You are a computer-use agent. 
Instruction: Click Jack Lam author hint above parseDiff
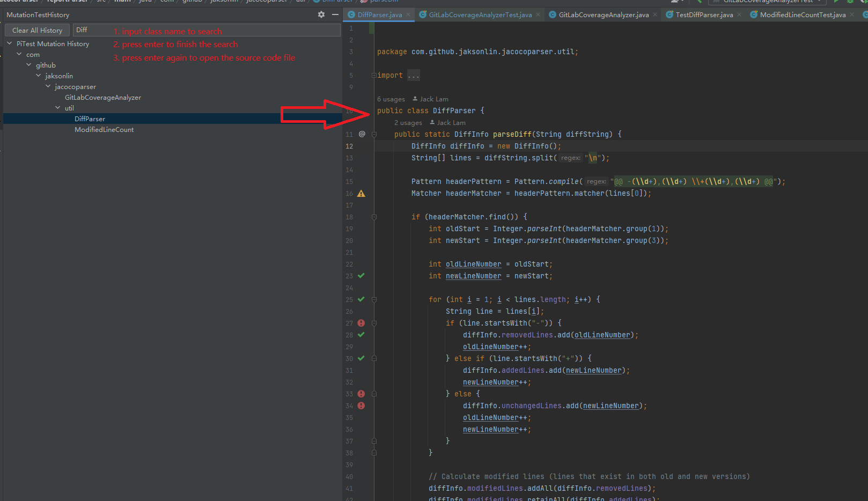click(448, 123)
